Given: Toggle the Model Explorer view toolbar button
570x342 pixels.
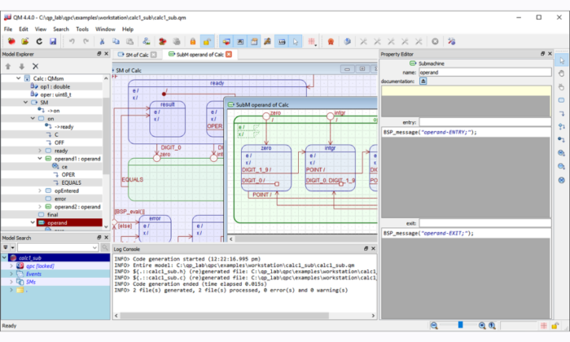Looking at the screenshot, I should [226, 42].
